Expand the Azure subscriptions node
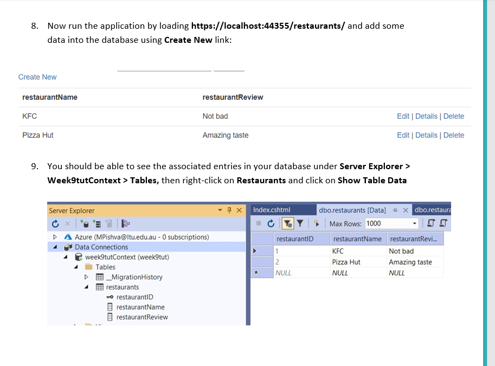495x366 pixels. (55, 236)
